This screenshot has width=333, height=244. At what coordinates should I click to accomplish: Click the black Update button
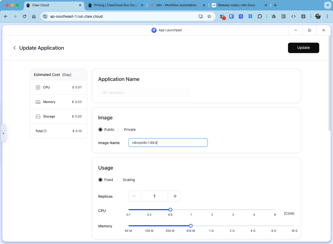(x=304, y=48)
